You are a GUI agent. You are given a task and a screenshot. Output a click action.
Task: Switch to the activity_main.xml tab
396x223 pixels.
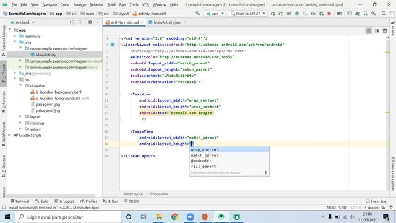[125, 22]
